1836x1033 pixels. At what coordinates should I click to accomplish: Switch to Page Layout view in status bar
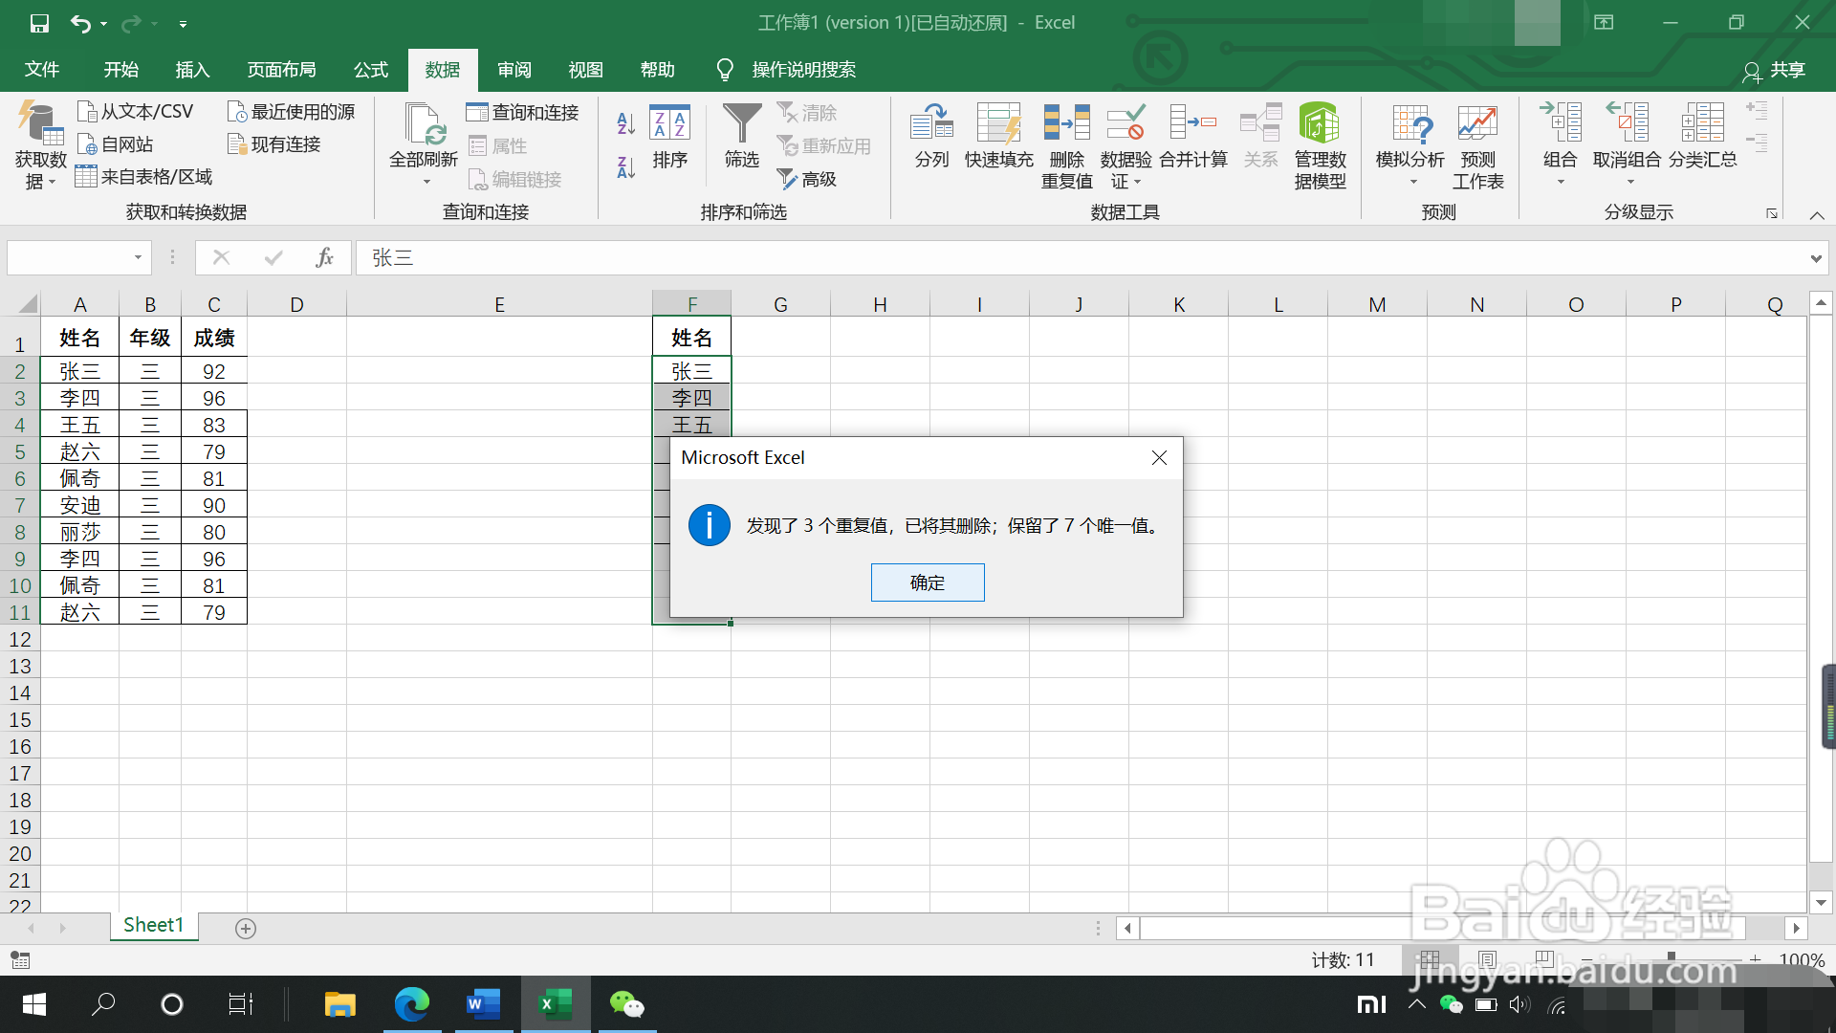tap(1487, 959)
